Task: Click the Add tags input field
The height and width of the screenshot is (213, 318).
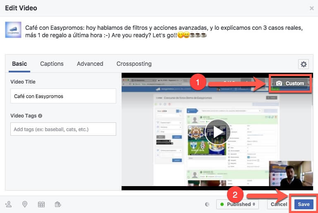Action: click(63, 129)
